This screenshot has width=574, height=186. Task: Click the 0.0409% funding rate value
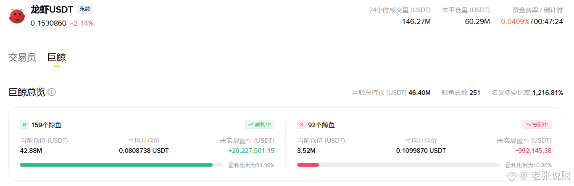[515, 21]
